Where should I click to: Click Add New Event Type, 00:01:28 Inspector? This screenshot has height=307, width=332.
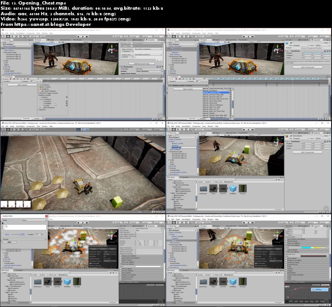[141, 64]
